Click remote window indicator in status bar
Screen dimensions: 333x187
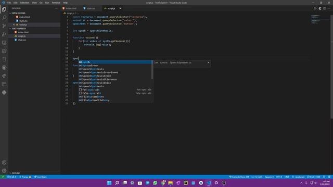[x=3, y=177]
